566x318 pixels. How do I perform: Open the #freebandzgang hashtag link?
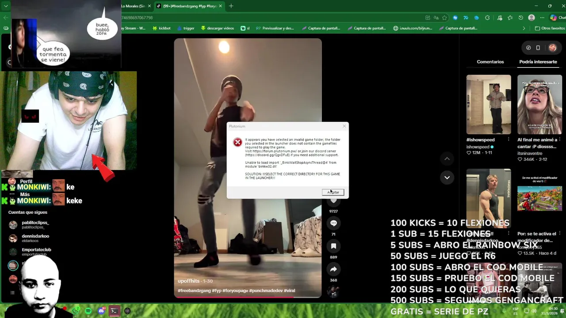194,291
